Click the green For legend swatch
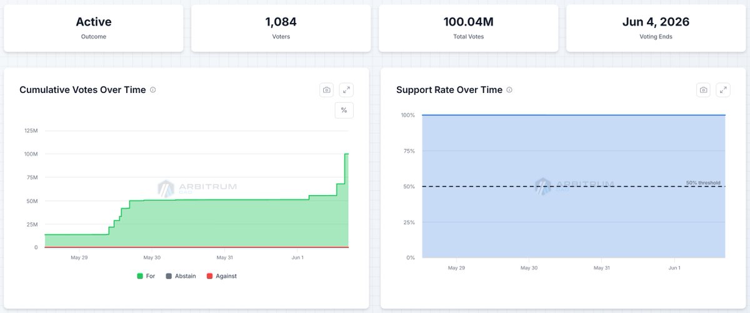Viewport: 750px width, 313px height. 140,276
